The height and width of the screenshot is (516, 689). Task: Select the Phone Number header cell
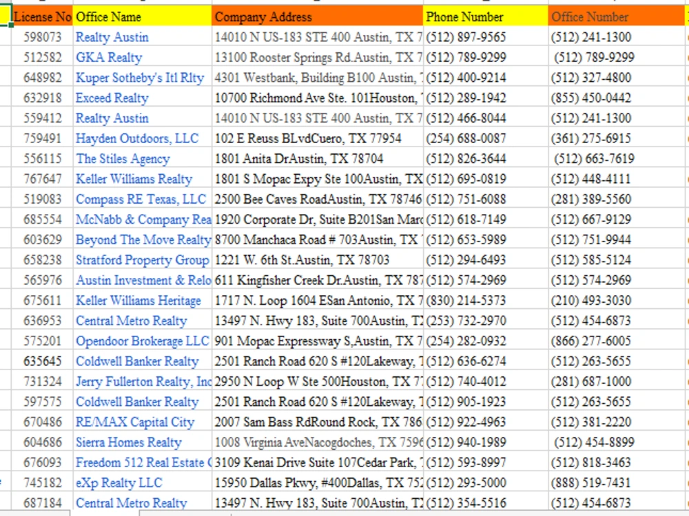486,17
